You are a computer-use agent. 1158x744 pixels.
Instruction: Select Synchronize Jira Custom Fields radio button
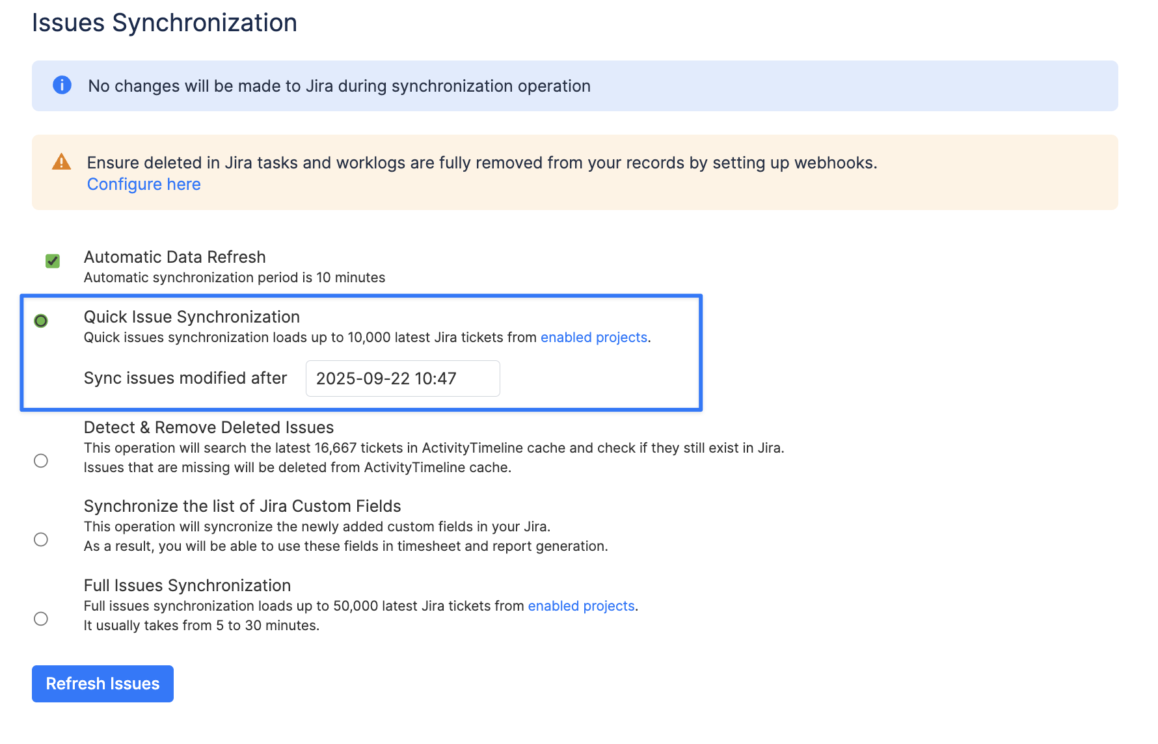(x=41, y=540)
